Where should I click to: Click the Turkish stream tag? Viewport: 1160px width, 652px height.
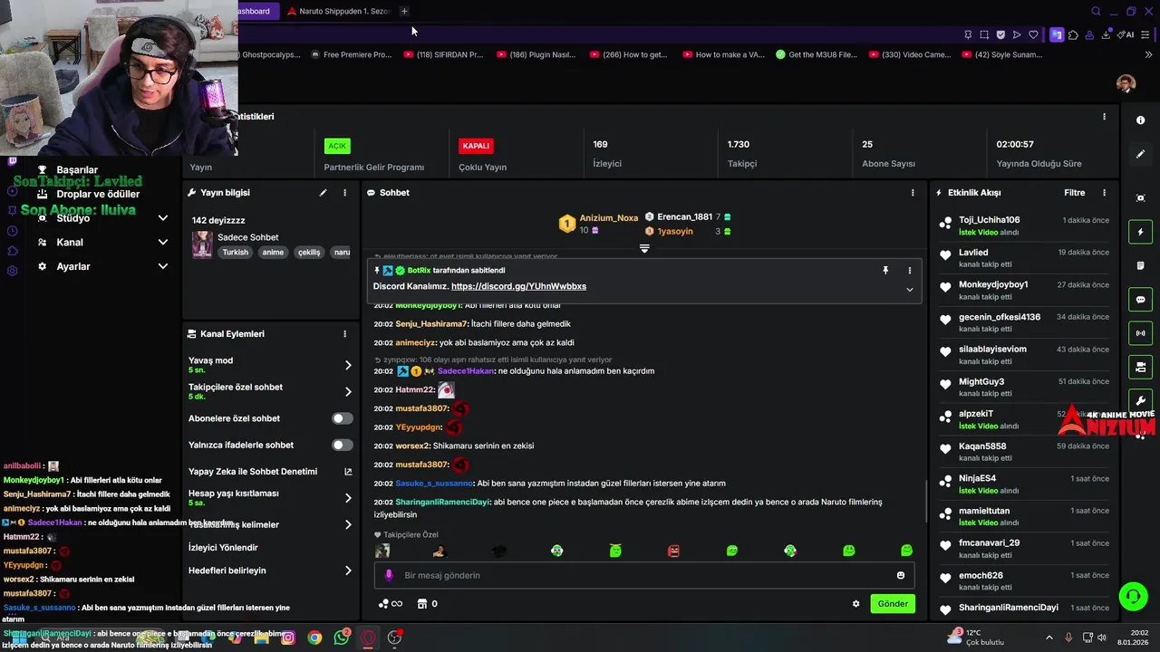(x=236, y=253)
